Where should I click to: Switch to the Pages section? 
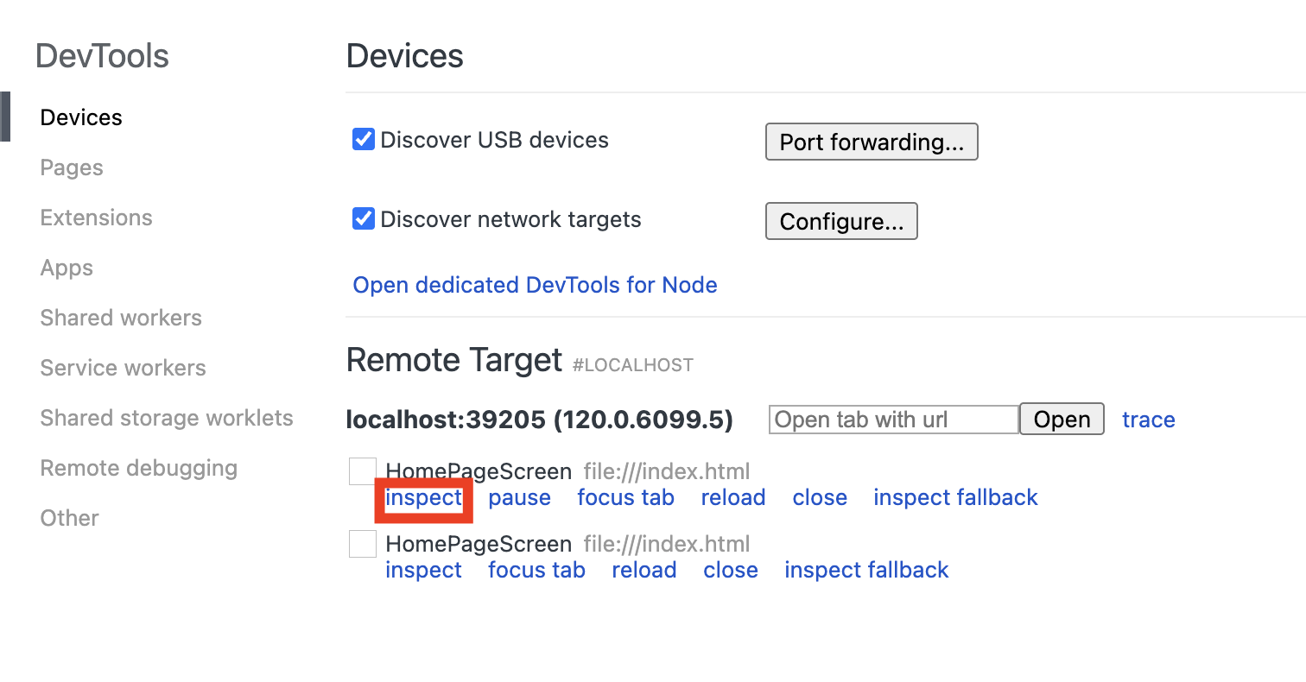(x=72, y=167)
